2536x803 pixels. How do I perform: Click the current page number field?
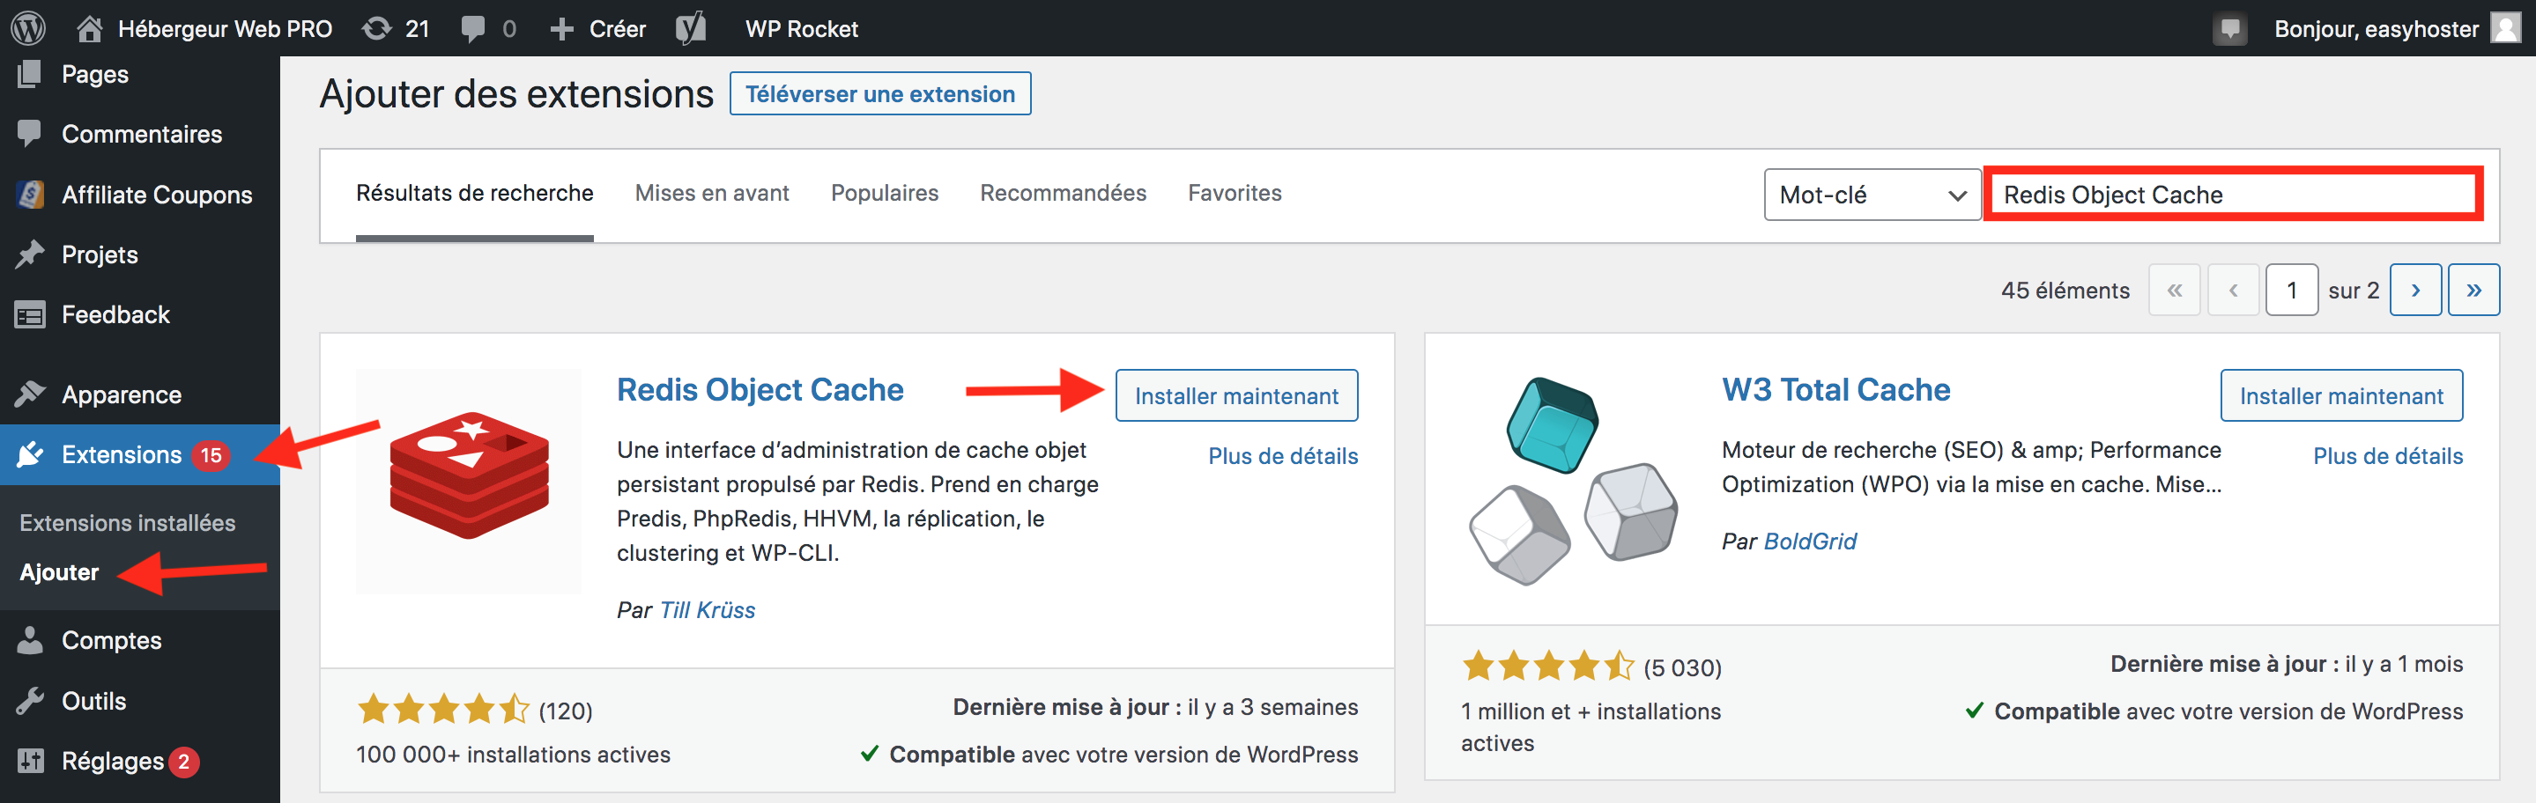pyautogui.click(x=2291, y=291)
